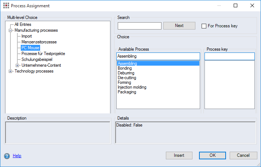Cancel the Process Assignment dialog

243,155
